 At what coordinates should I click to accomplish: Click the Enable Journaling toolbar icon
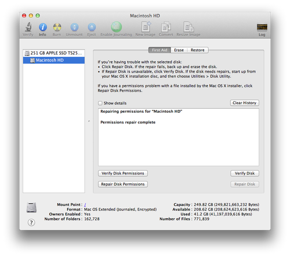tap(116, 27)
